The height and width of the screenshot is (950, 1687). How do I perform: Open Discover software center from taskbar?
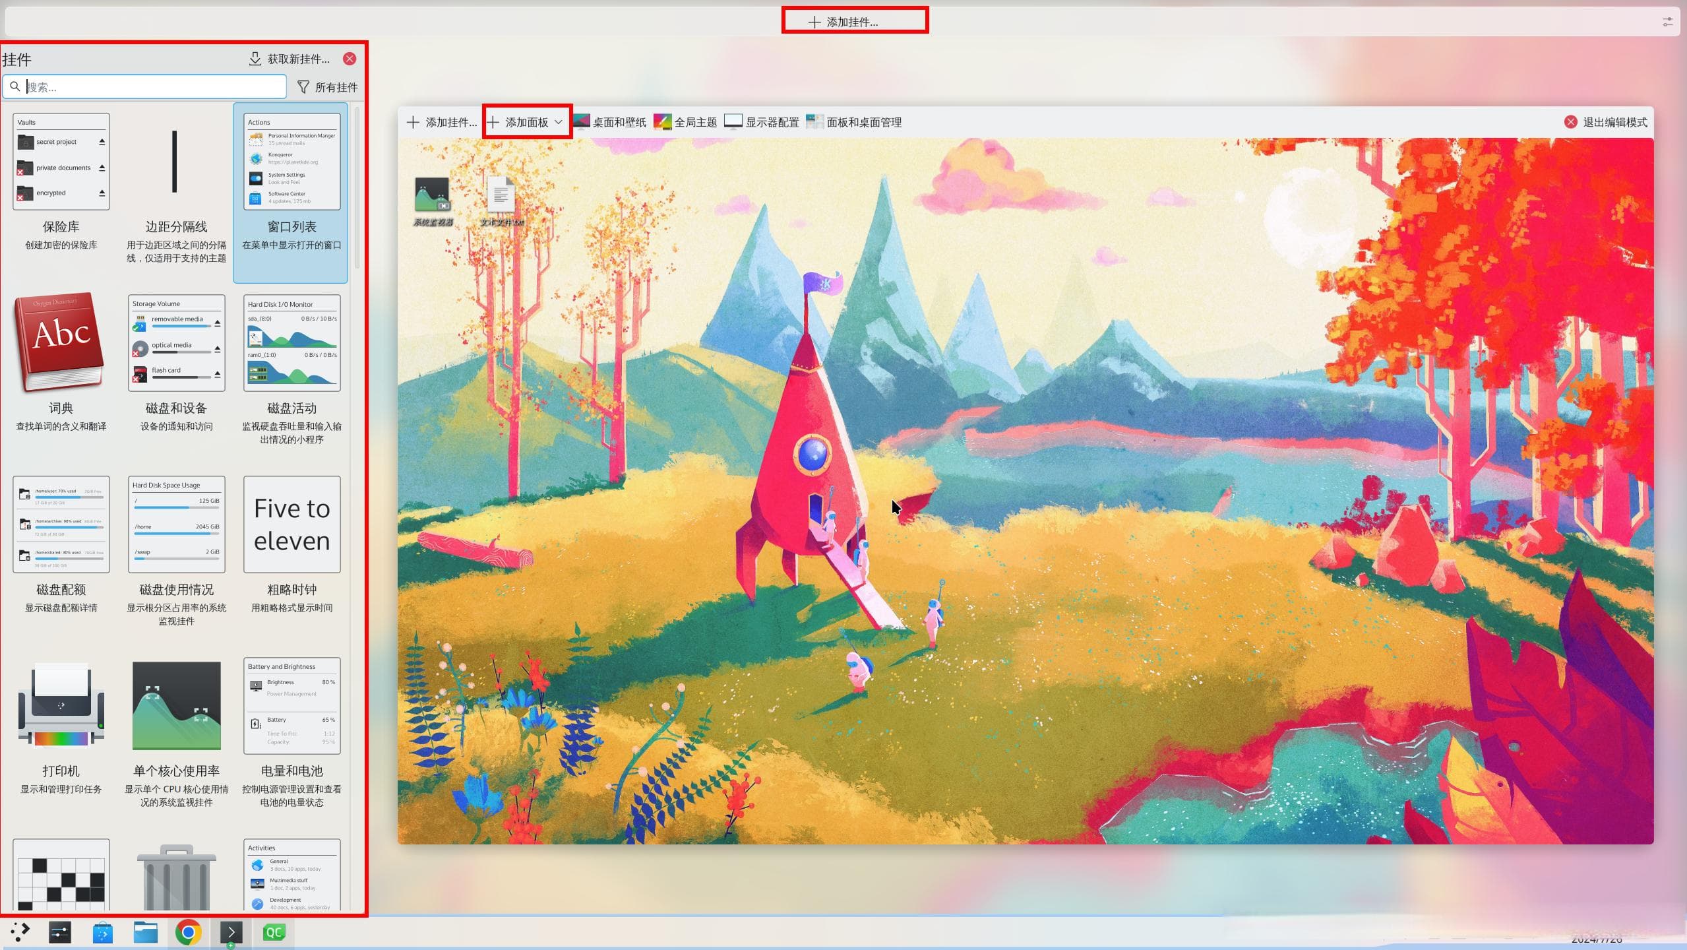point(103,932)
